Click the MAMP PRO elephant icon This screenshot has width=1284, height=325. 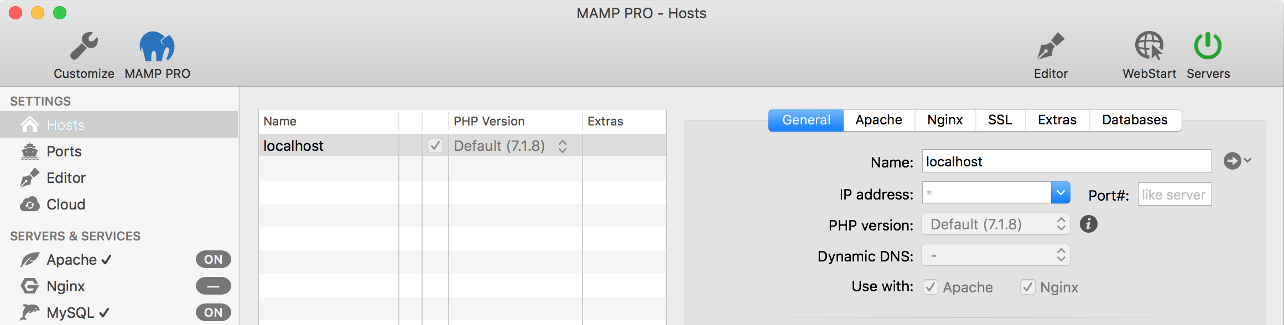pyautogui.click(x=157, y=46)
